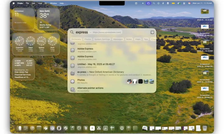Image resolution: width=224 pixels, height=134 pixels.
Task: Open the Apple menu
Action: [x=14, y=3]
